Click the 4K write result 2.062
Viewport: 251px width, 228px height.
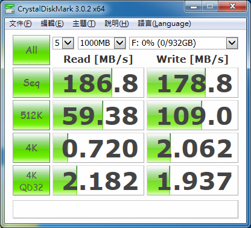tap(192, 148)
